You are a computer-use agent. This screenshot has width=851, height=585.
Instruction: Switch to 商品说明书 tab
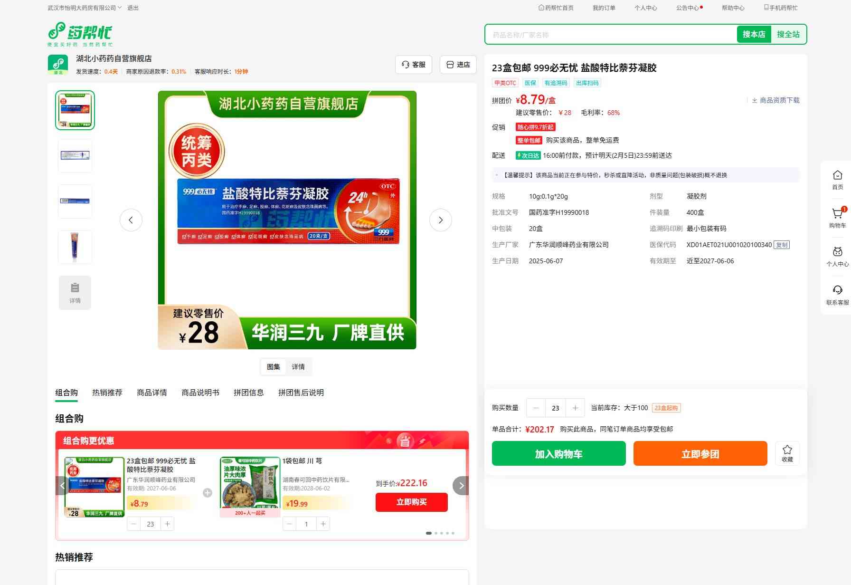pyautogui.click(x=200, y=393)
